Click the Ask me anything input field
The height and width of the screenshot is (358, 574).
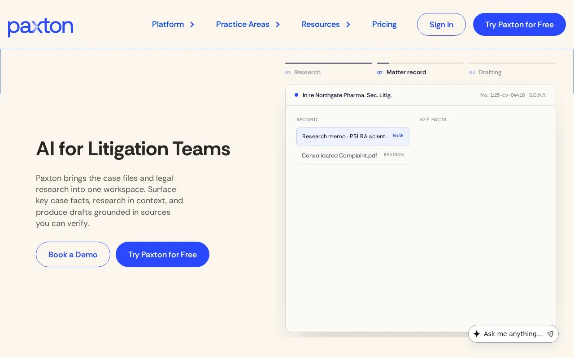pyautogui.click(x=513, y=334)
